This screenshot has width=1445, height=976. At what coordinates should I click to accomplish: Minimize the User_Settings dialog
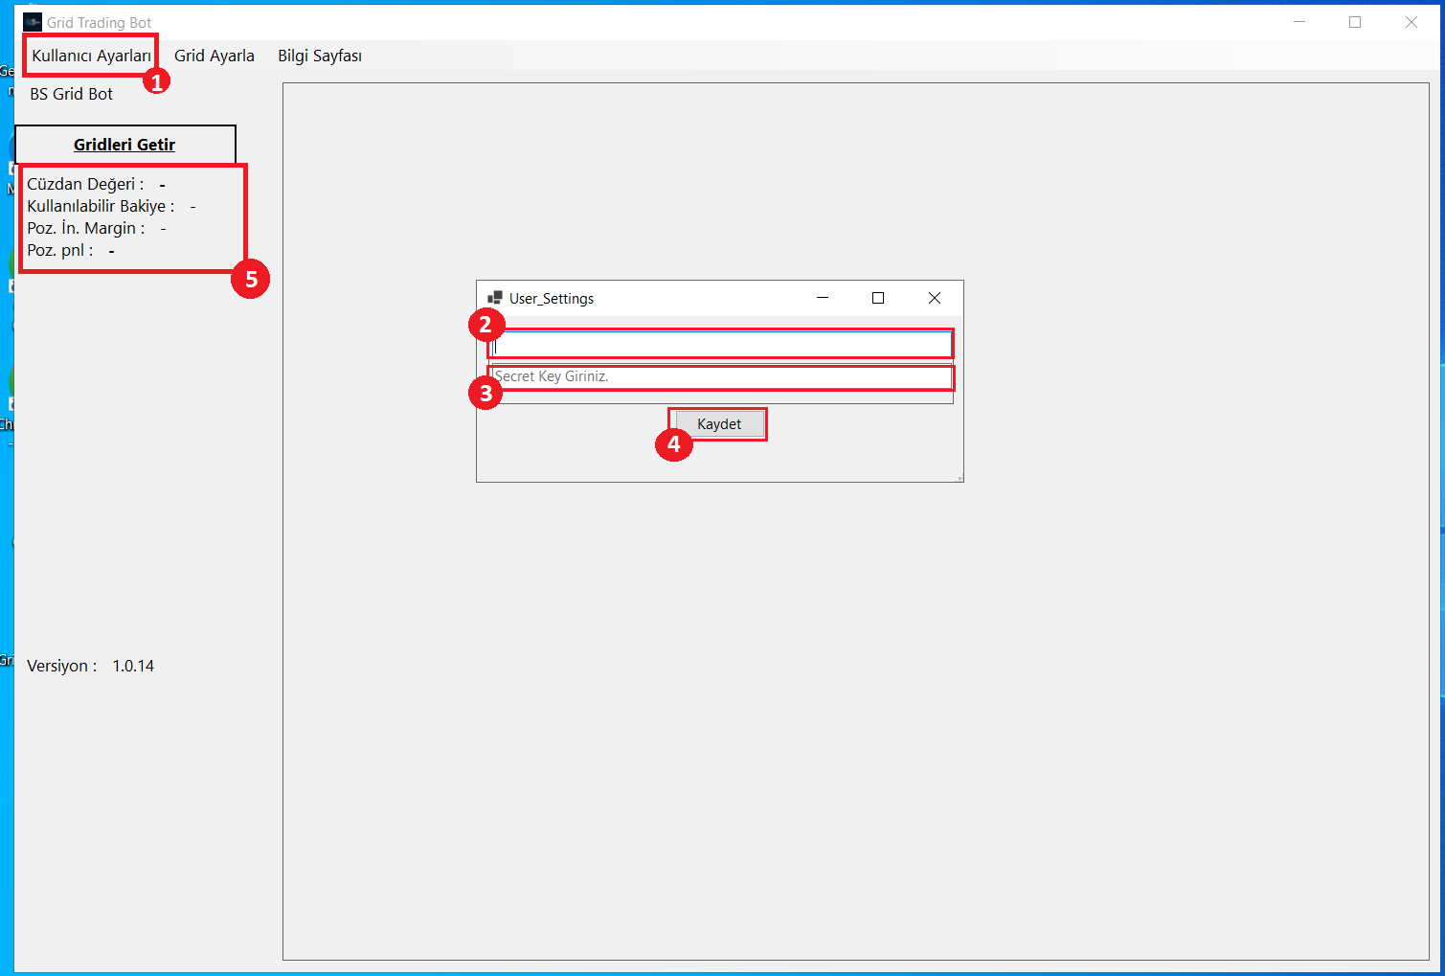(x=822, y=298)
